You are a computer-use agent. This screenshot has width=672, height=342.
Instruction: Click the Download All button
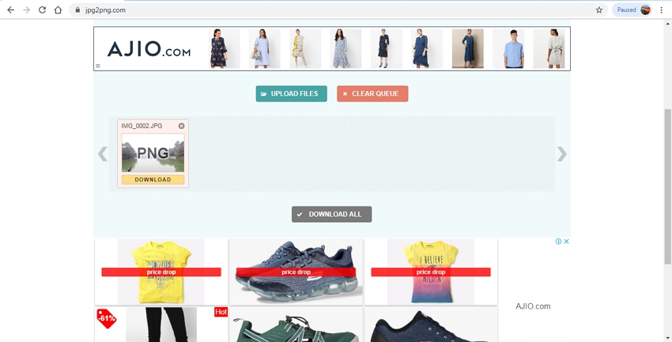coord(331,215)
